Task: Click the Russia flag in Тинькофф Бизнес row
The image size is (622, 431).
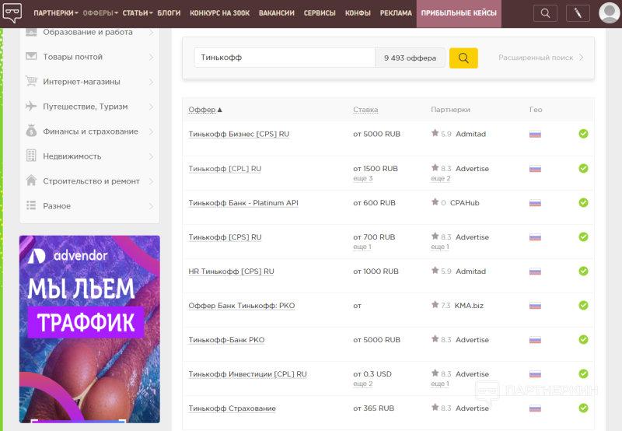Action: click(x=535, y=134)
